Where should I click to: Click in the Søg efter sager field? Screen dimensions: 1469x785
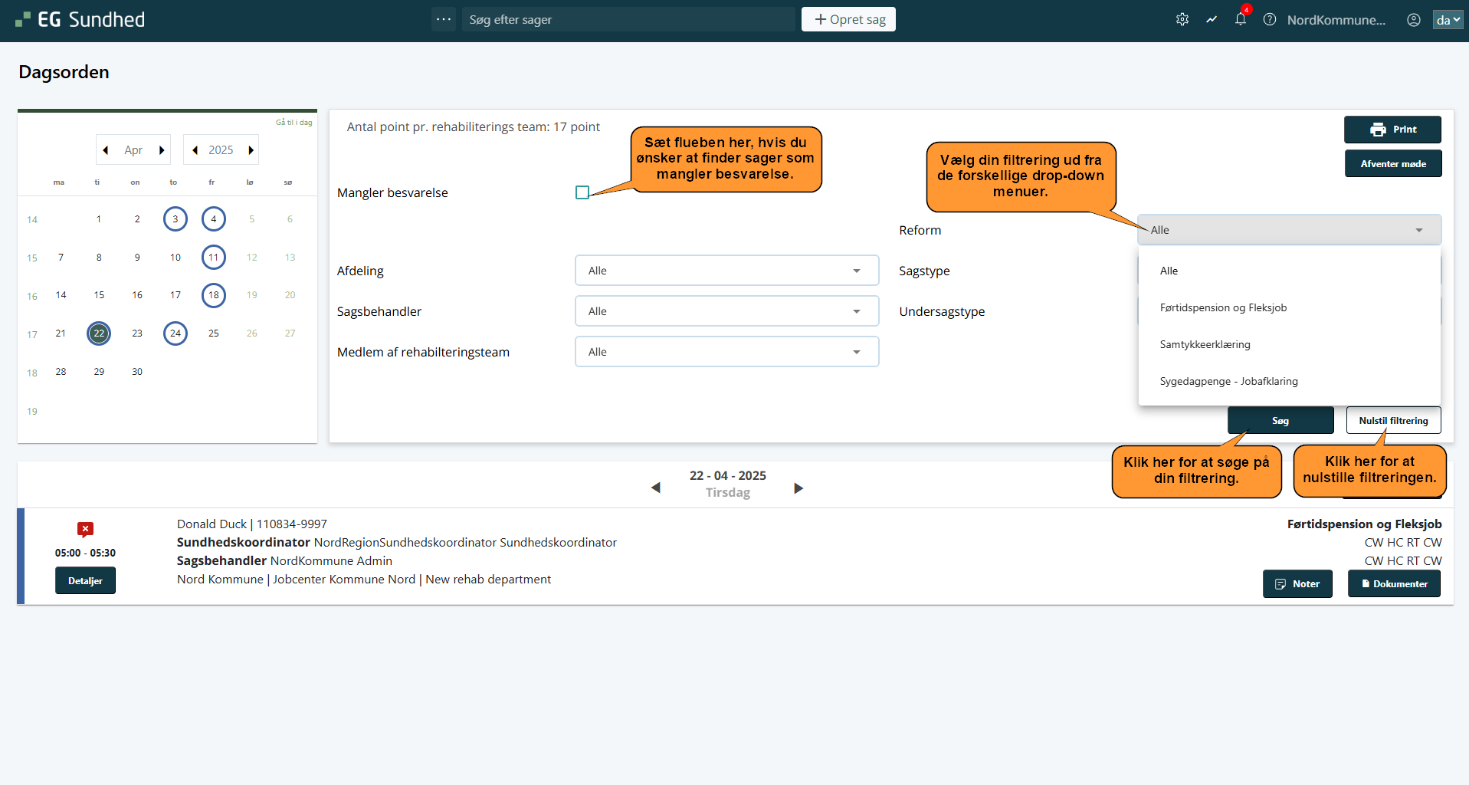[628, 20]
